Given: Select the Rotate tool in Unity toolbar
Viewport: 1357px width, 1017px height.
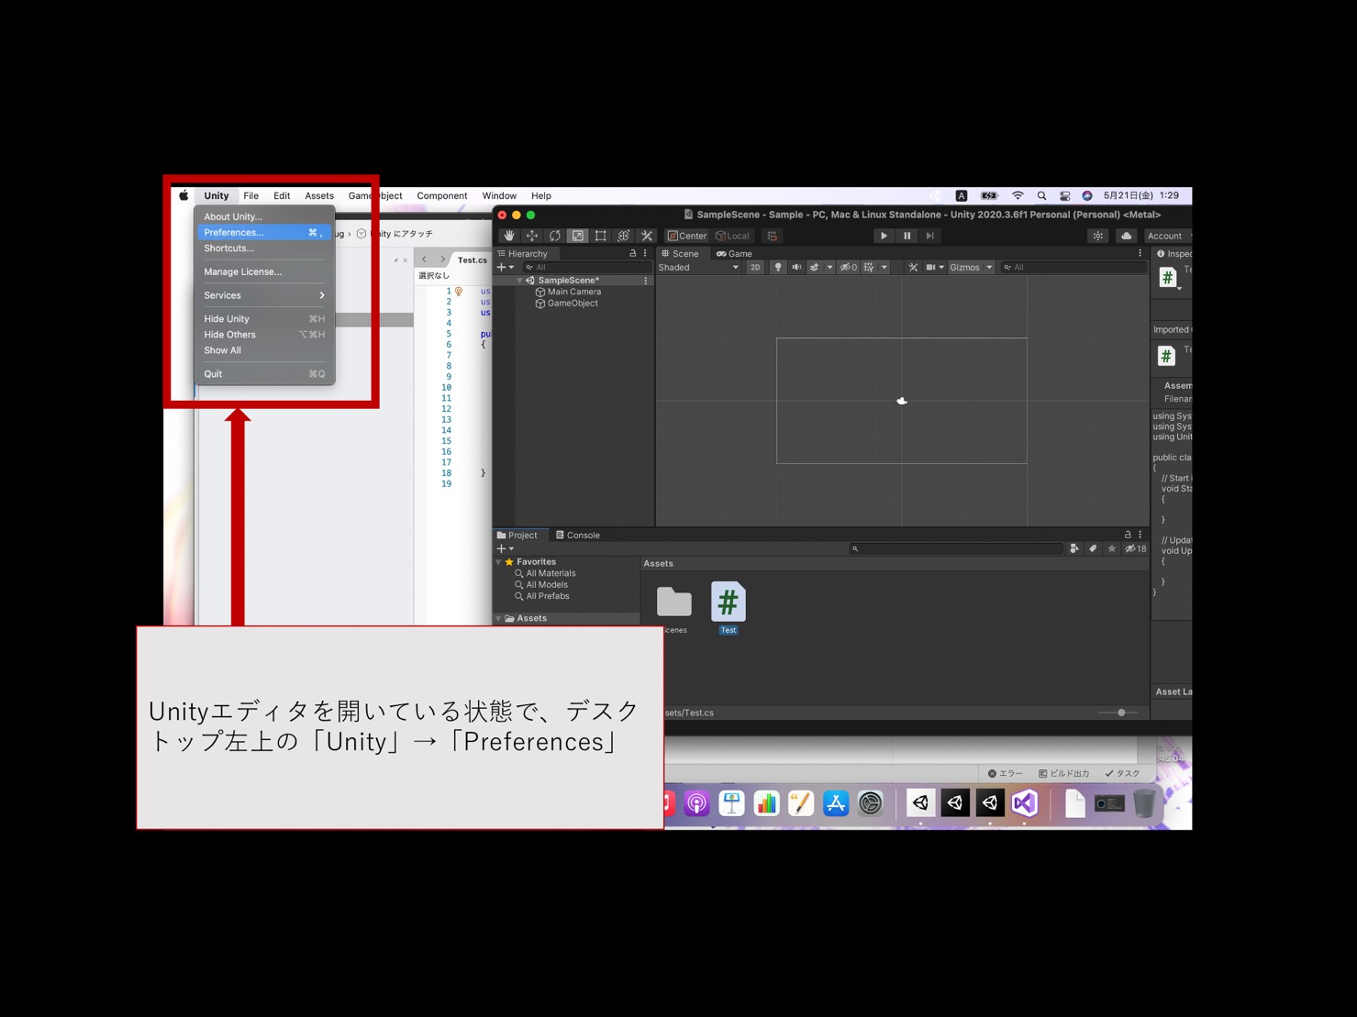Looking at the screenshot, I should click(x=555, y=236).
